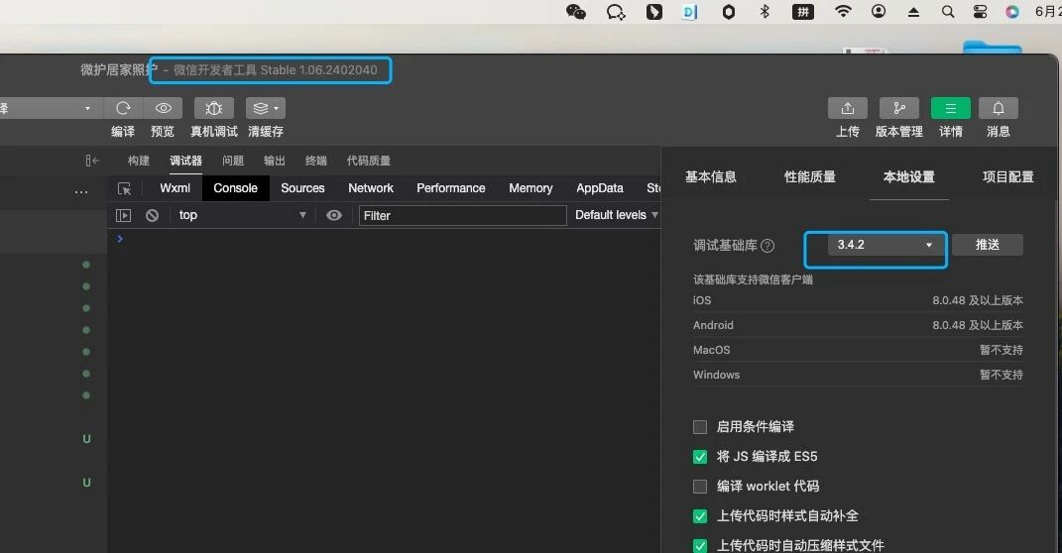Click the live expression eye icon
This screenshot has width=1062, height=553.
(334, 215)
